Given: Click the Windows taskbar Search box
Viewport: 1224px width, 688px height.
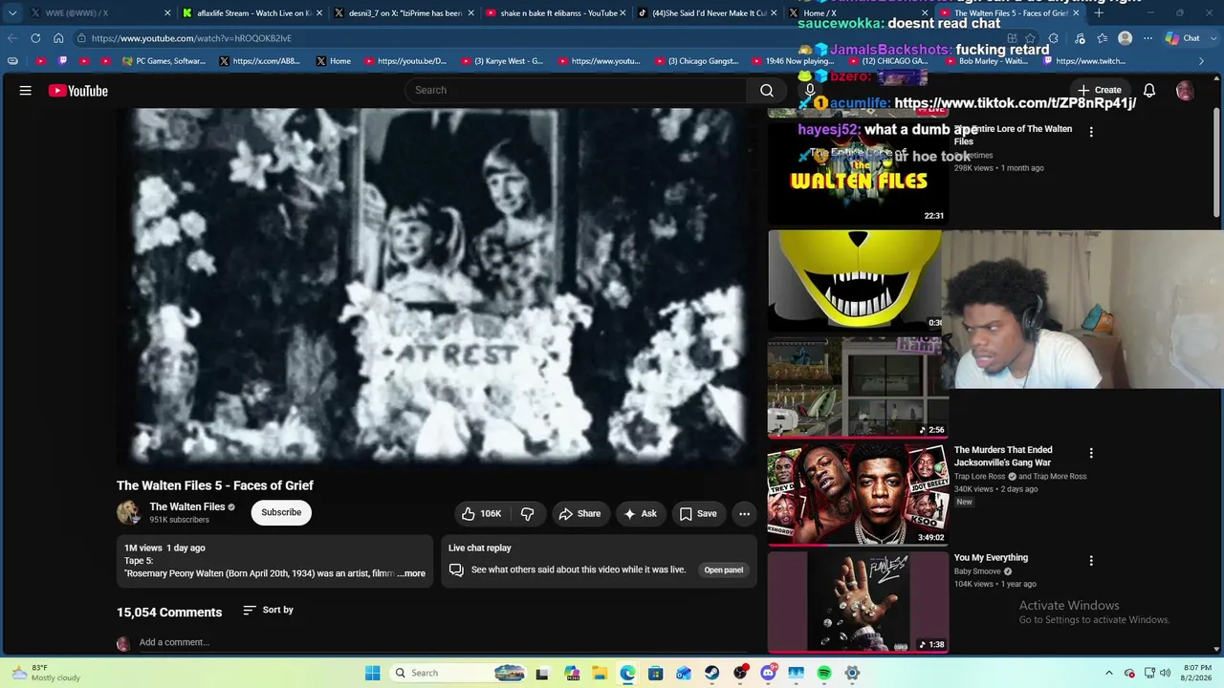Looking at the screenshot, I should tap(460, 673).
